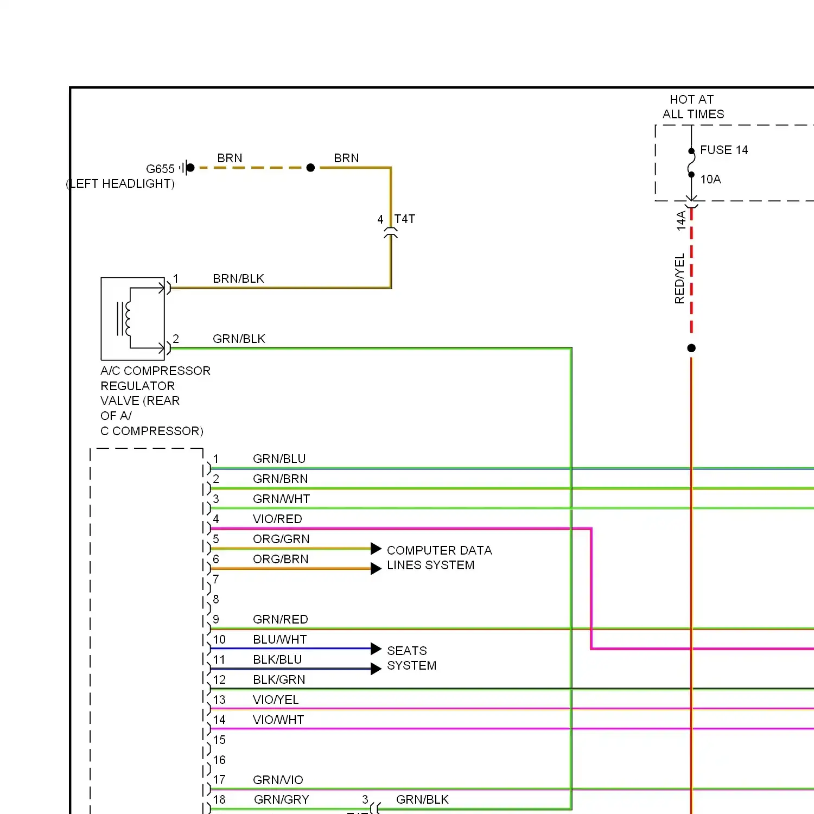The image size is (814, 814).
Task: Click the 10A fuse rating text
Action: tap(710, 179)
